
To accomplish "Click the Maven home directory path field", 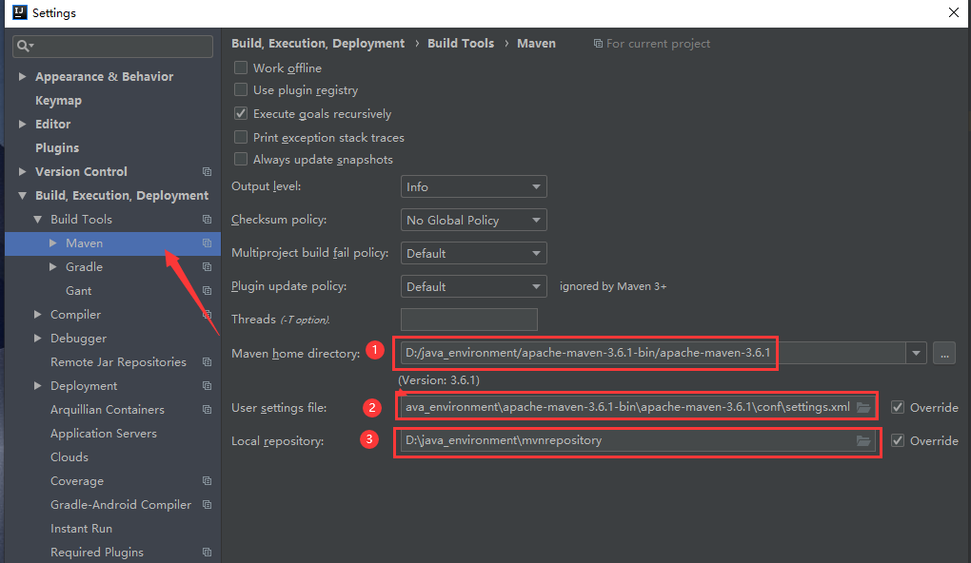I will 653,353.
